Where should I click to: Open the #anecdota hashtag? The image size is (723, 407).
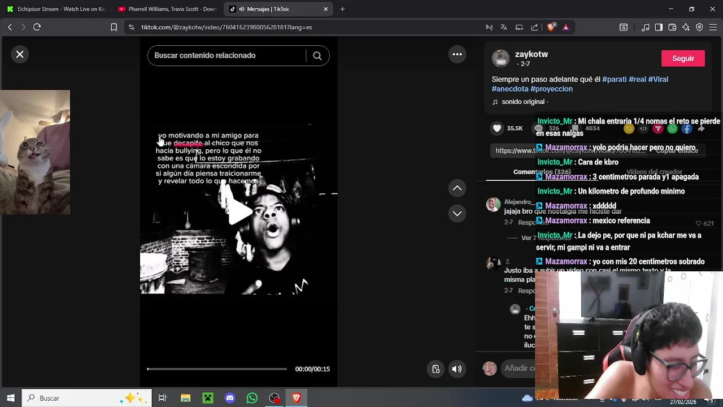pos(510,89)
